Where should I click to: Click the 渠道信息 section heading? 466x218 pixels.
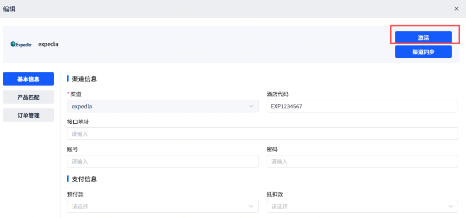(84, 79)
